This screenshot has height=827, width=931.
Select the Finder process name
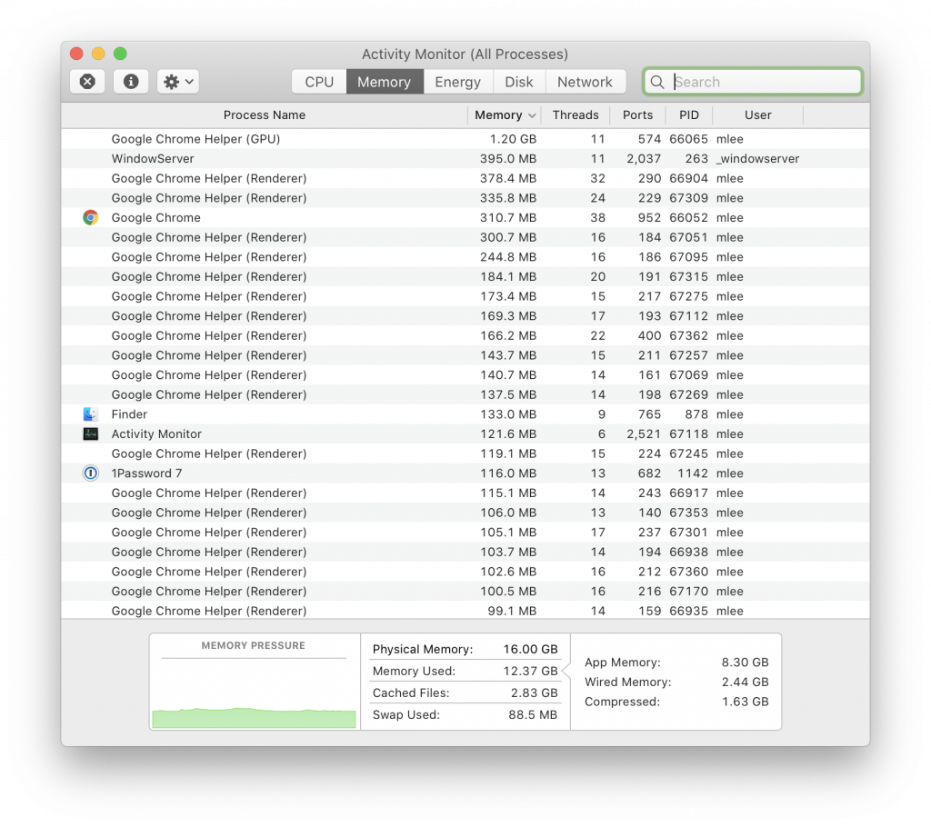tap(129, 414)
